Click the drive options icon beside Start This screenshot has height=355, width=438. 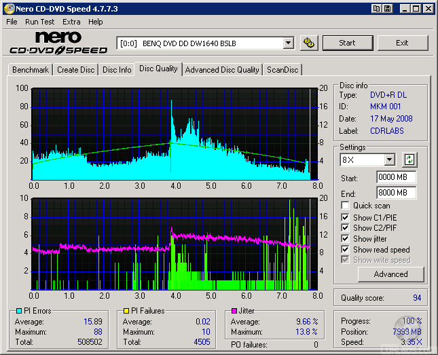click(x=309, y=43)
